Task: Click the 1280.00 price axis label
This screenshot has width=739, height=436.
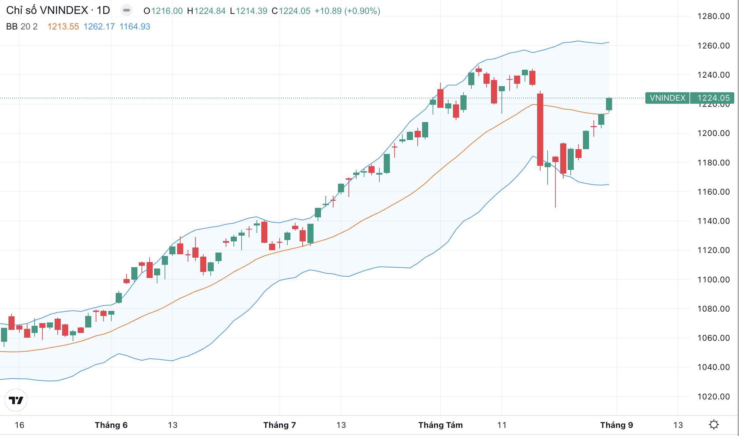Action: tap(714, 16)
